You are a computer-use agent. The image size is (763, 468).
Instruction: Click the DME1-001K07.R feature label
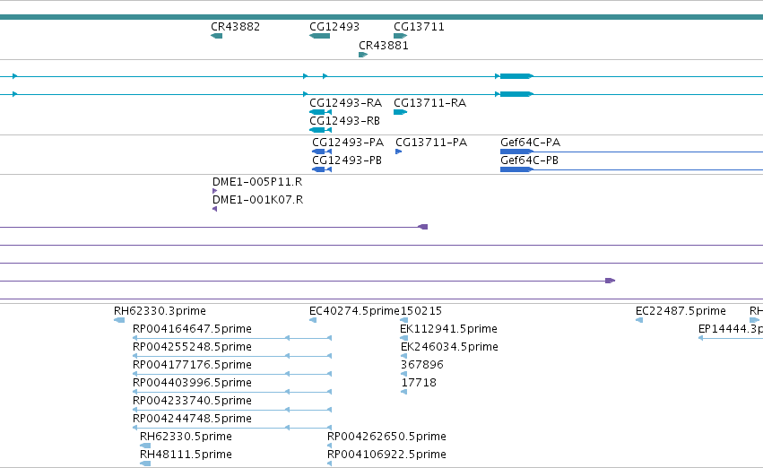(258, 199)
